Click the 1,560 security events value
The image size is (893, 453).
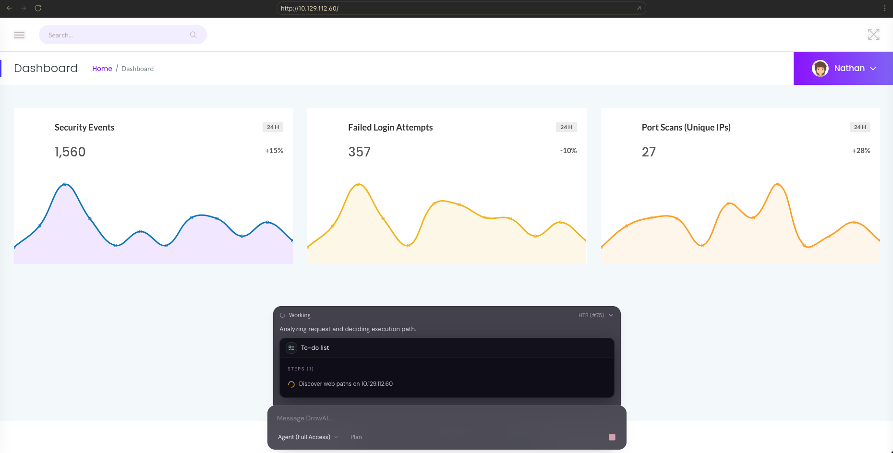70,152
